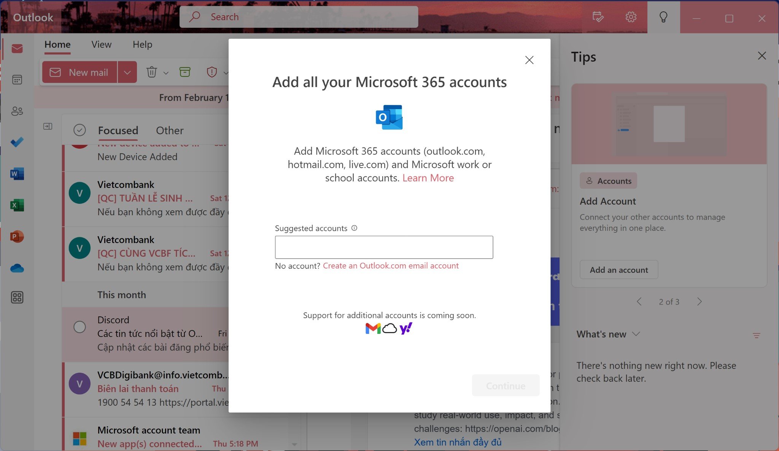Click the Report shield icon
The height and width of the screenshot is (451, 779).
(x=212, y=72)
